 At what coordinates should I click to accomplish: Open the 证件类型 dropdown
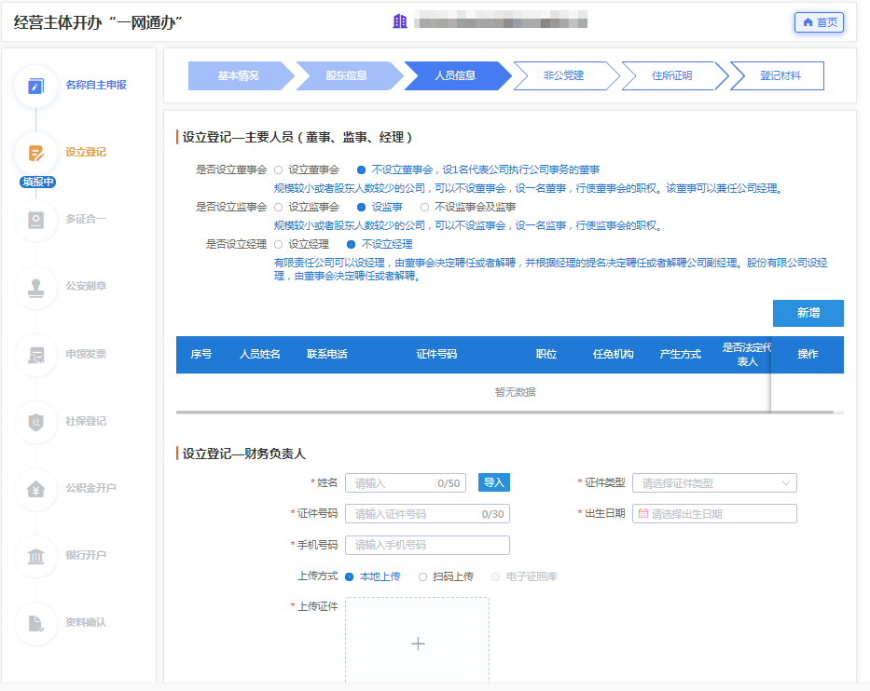point(714,483)
